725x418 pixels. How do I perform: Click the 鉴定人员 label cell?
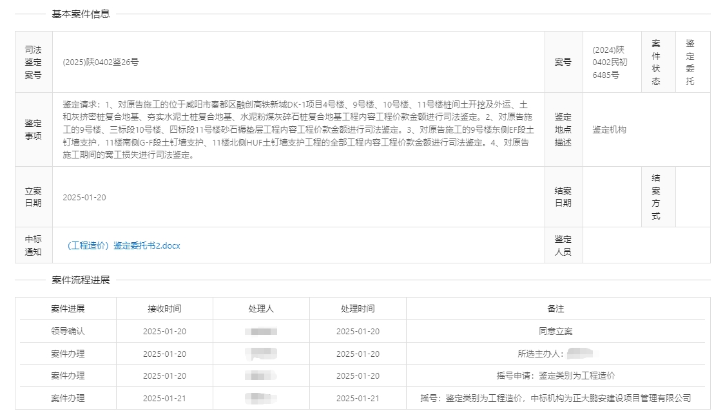(x=563, y=245)
